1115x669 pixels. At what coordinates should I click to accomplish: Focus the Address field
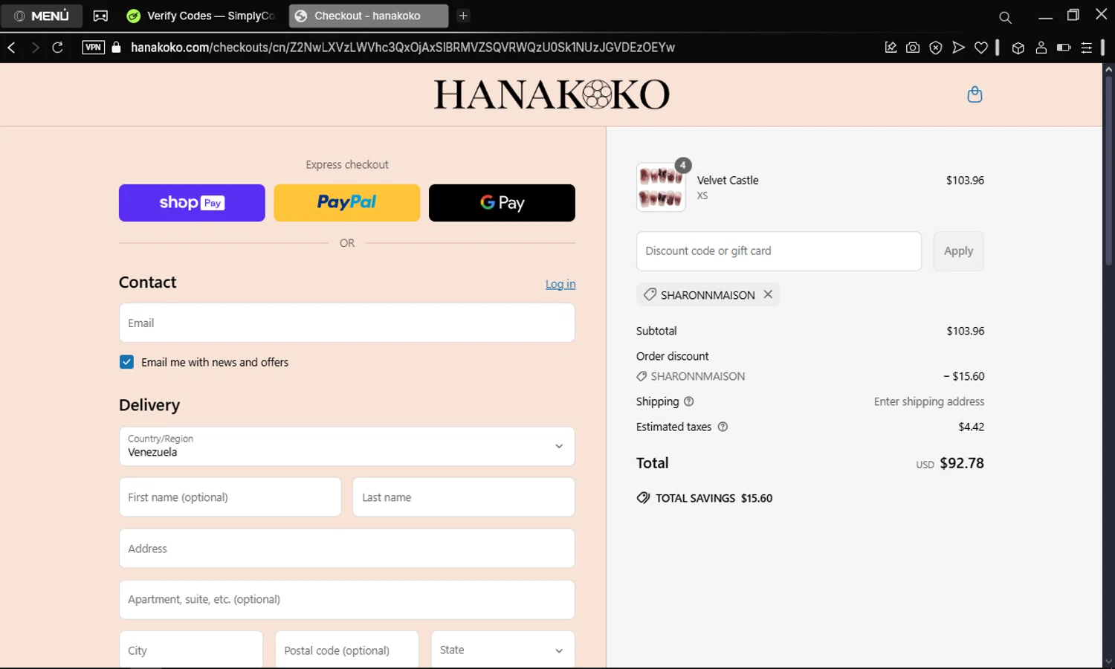point(347,549)
